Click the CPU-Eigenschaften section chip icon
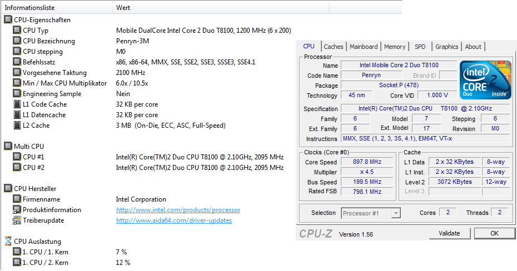 pyautogui.click(x=8, y=20)
